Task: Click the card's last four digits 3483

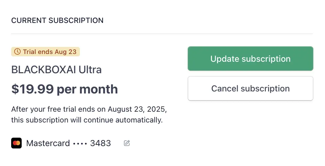Action: point(101,143)
